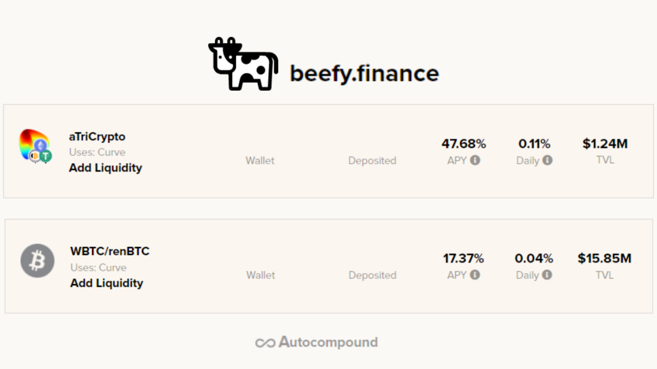Image resolution: width=657 pixels, height=369 pixels.
Task: Click Add Liquidity for WBTC/renBTC
Action: tap(107, 283)
